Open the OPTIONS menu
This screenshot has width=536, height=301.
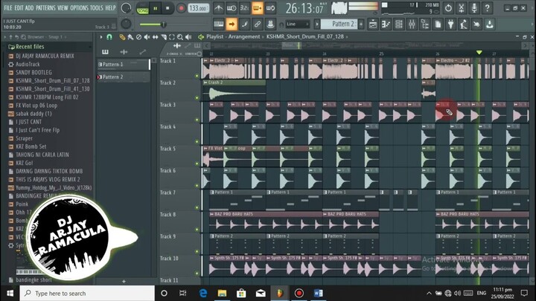coord(79,7)
